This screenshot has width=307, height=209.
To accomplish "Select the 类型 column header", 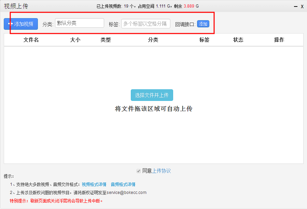I will [106, 40].
